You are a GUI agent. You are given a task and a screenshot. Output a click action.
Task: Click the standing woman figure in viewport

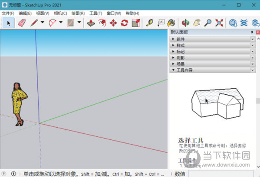pyautogui.click(x=19, y=104)
